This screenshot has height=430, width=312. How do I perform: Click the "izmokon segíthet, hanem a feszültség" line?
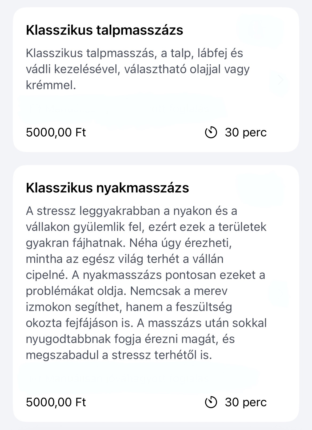point(129,307)
